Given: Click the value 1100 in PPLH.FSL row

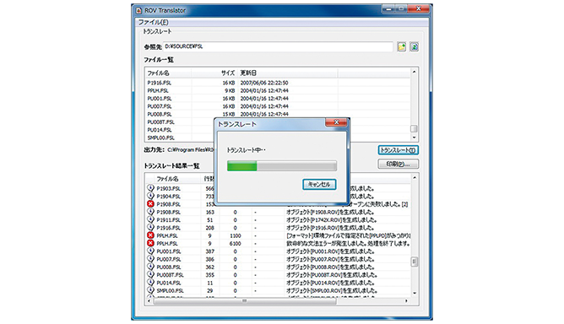Looking at the screenshot, I should coord(236,236).
